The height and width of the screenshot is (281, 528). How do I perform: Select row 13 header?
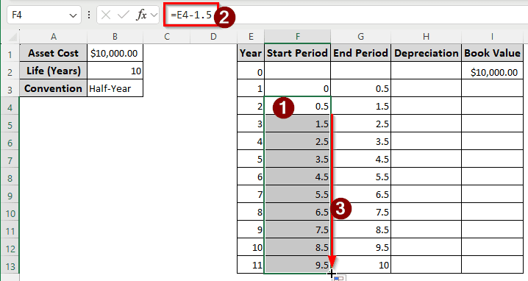click(10, 265)
